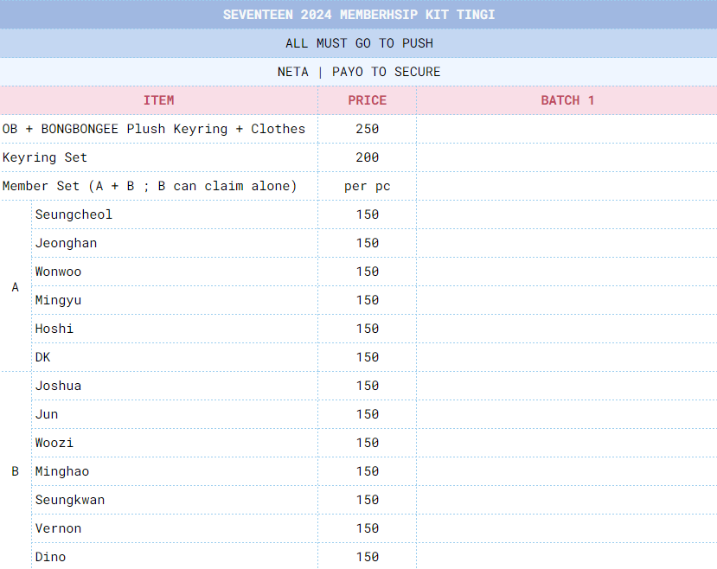Image resolution: width=717 pixels, height=569 pixels.
Task: Click the ALL MUST GO TO PUSH cell
Action: click(358, 43)
